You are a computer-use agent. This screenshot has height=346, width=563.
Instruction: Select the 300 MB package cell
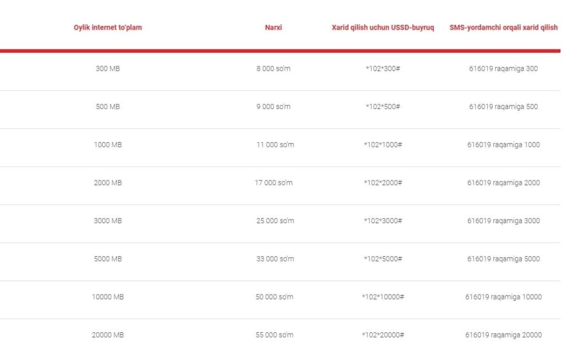[108, 69]
